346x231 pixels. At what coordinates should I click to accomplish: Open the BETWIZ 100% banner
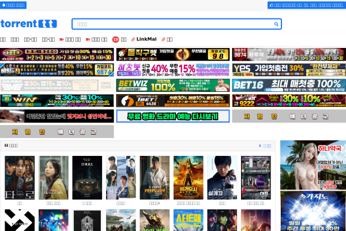point(173,85)
